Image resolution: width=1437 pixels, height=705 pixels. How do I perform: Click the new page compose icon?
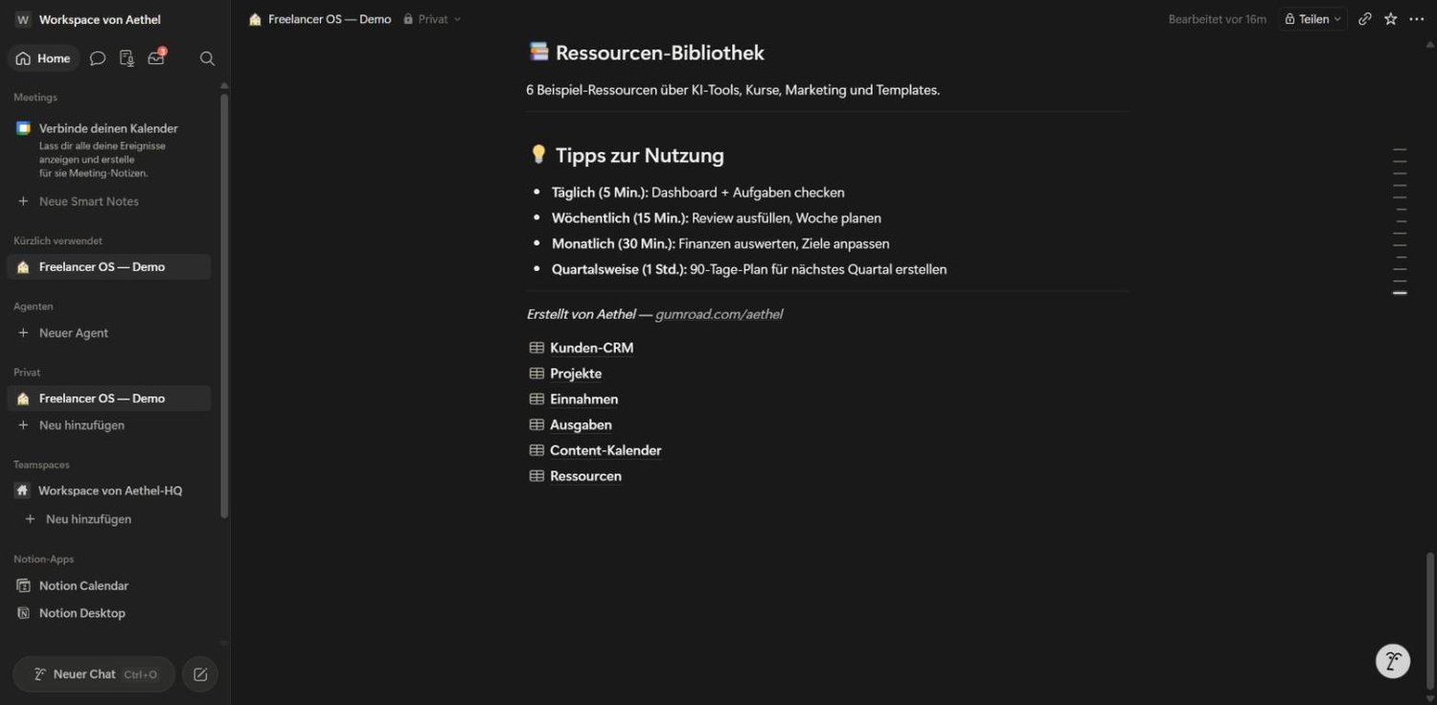[x=200, y=674]
